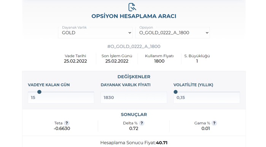The image size is (266, 147).
Task: Click the Teta result value -0.6630
Action: [x=62, y=128]
